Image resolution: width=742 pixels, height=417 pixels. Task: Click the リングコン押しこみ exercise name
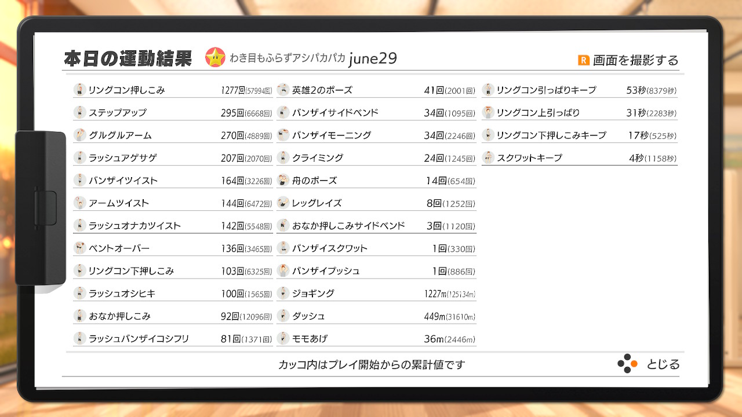[x=127, y=90]
